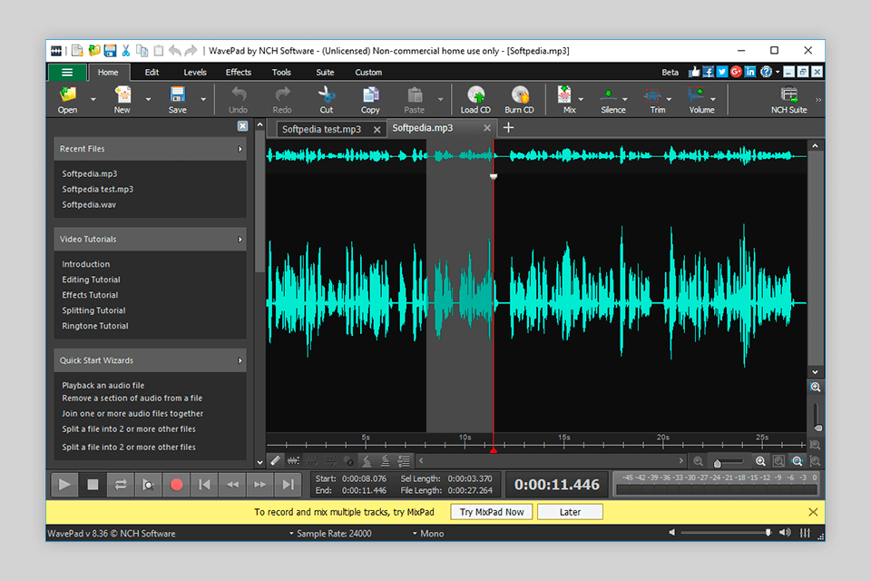The height and width of the screenshot is (581, 871).
Task: Share via the LinkedIn icon
Action: [750, 72]
